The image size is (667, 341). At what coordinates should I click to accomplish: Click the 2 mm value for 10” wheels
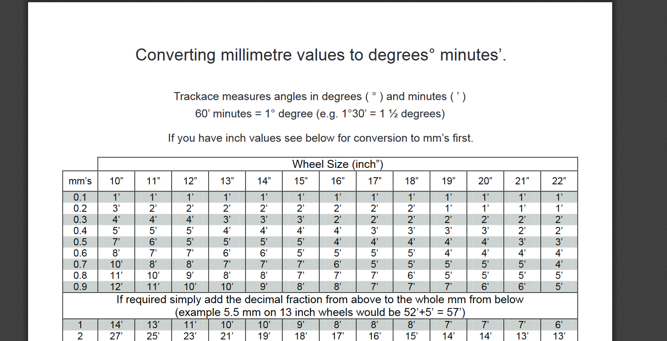(116, 336)
